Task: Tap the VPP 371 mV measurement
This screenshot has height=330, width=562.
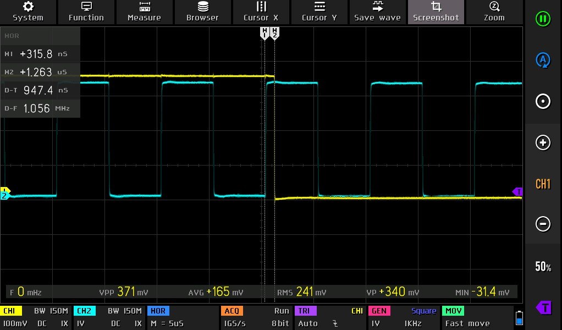Action: click(124, 292)
